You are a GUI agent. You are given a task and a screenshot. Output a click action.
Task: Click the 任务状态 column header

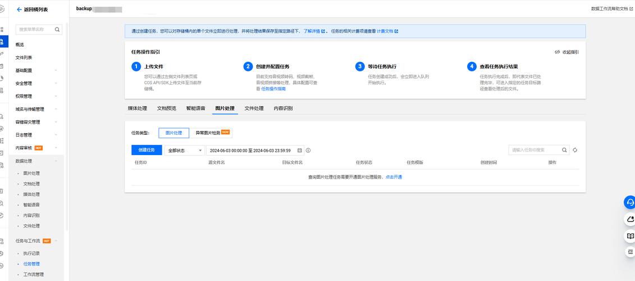(364, 162)
